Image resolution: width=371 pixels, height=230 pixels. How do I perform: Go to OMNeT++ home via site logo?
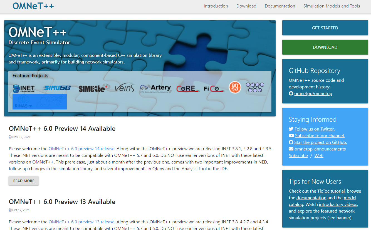[33, 6]
